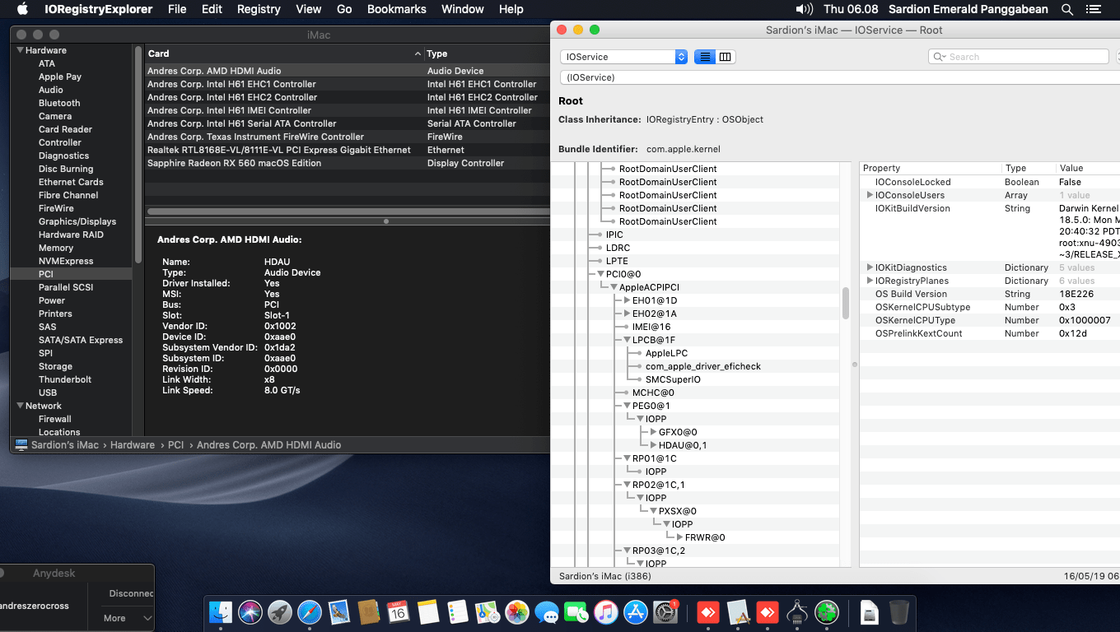Open the Registry menu
The image size is (1120, 632).
click(259, 9)
